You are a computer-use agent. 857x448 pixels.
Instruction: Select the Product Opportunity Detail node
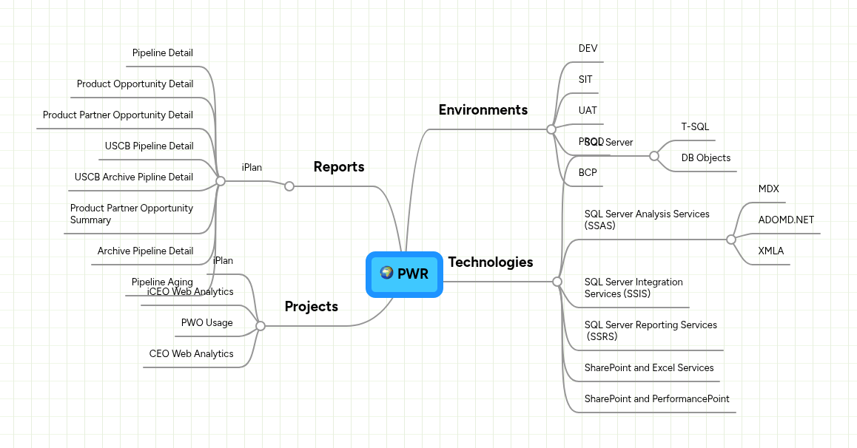click(135, 84)
